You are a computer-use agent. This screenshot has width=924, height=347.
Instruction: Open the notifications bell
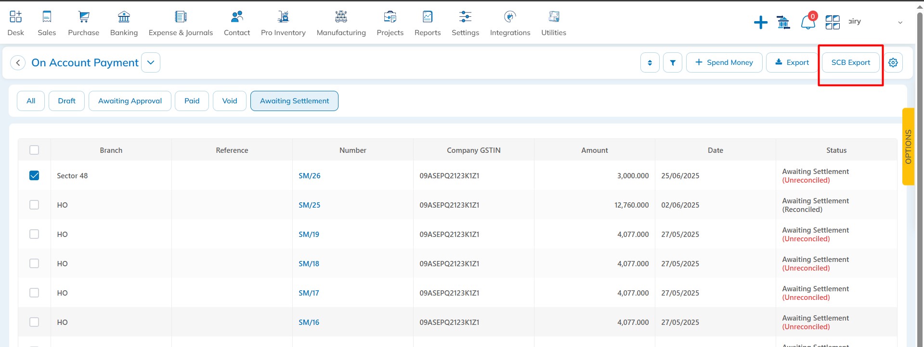click(808, 22)
